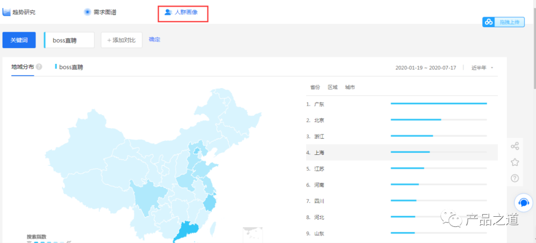Click Sichuan province on the map
This screenshot has height=243, width=536.
[147, 197]
